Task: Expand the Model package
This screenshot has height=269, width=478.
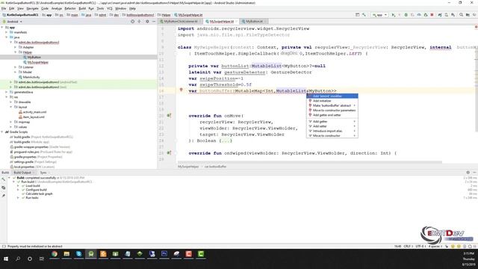Action: pyautogui.click(x=15, y=72)
